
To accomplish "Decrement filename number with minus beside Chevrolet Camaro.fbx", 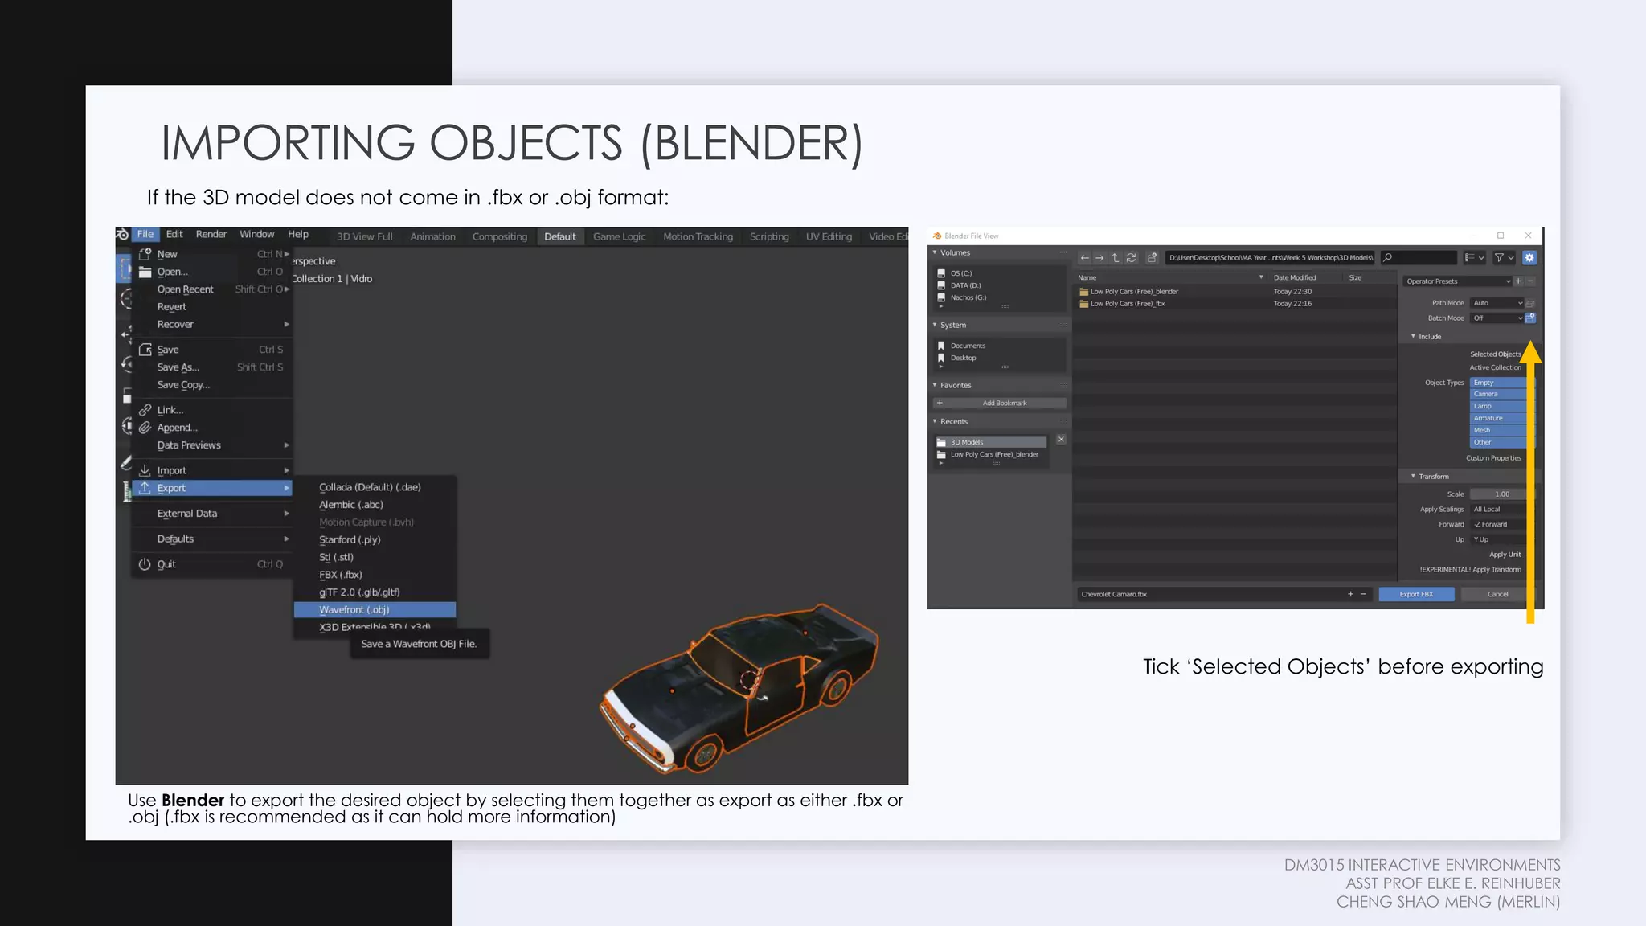I will [x=1363, y=594].
